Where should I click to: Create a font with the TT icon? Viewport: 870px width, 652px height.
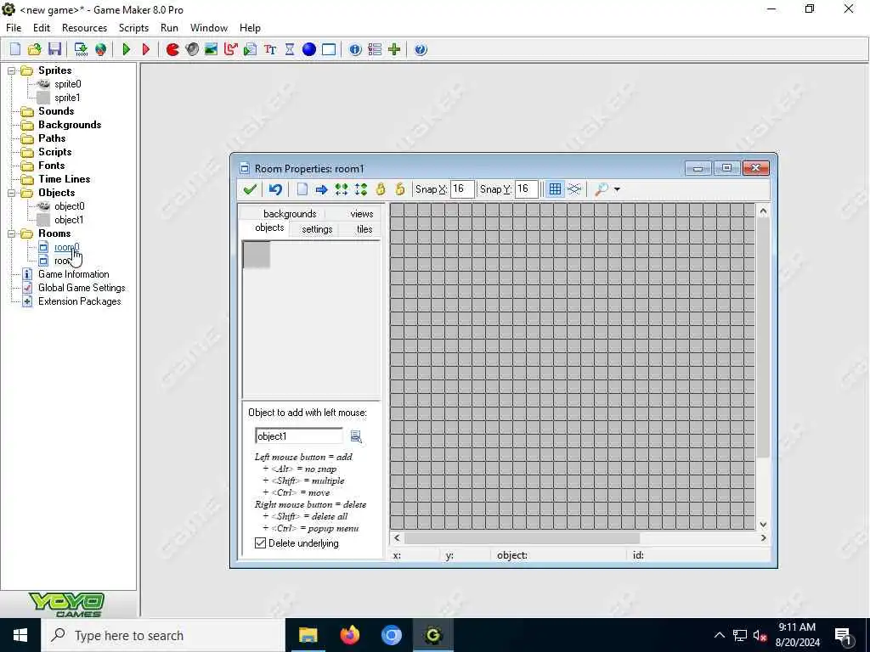click(x=270, y=49)
